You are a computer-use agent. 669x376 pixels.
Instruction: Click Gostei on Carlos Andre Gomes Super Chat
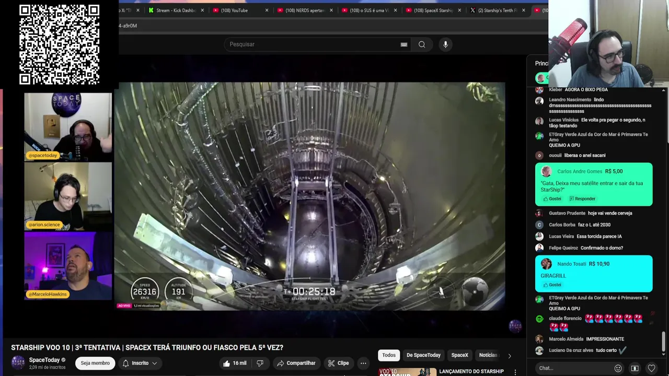click(x=552, y=198)
